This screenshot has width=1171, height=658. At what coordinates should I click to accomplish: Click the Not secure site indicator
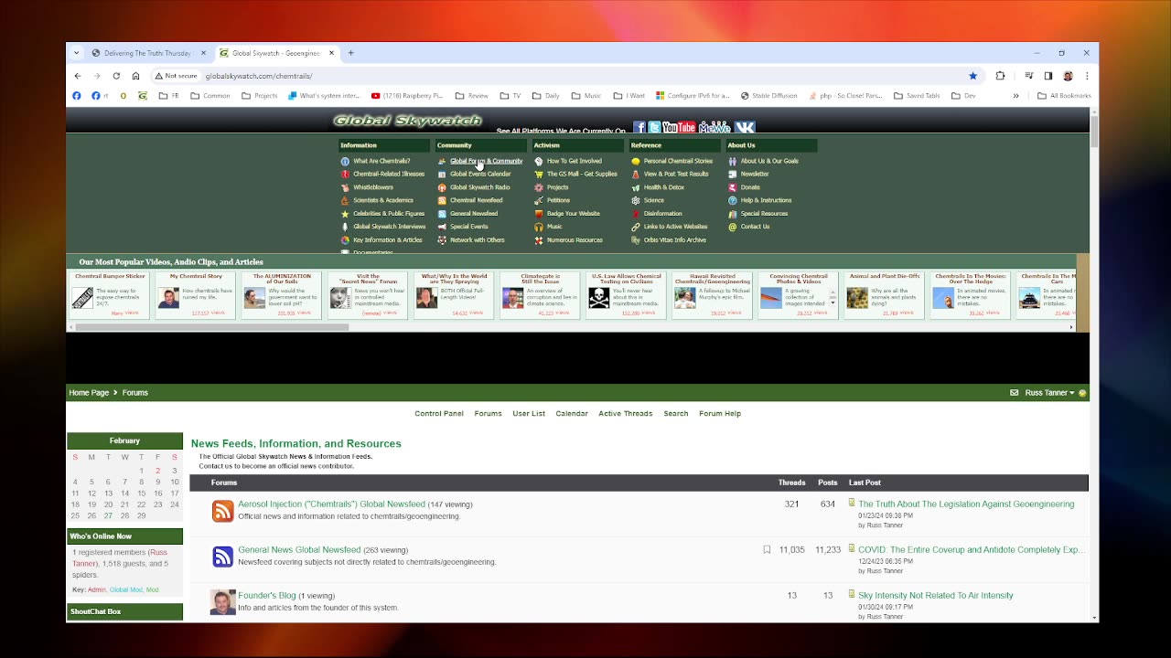tap(176, 76)
